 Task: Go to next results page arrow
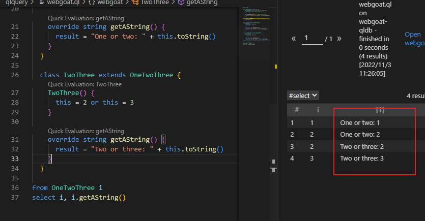[x=339, y=39]
